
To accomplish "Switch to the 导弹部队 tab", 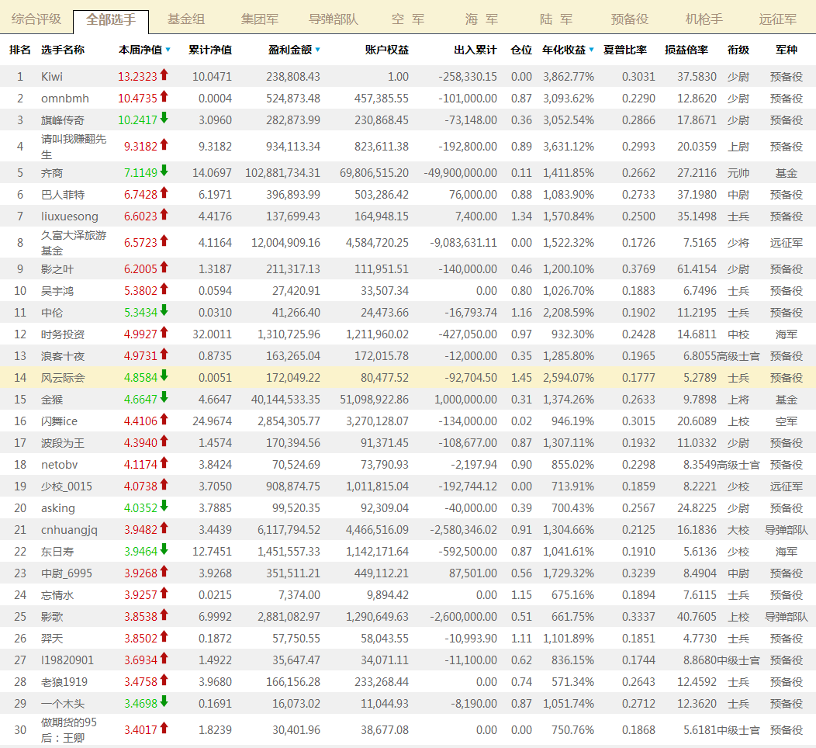I will click(x=334, y=19).
